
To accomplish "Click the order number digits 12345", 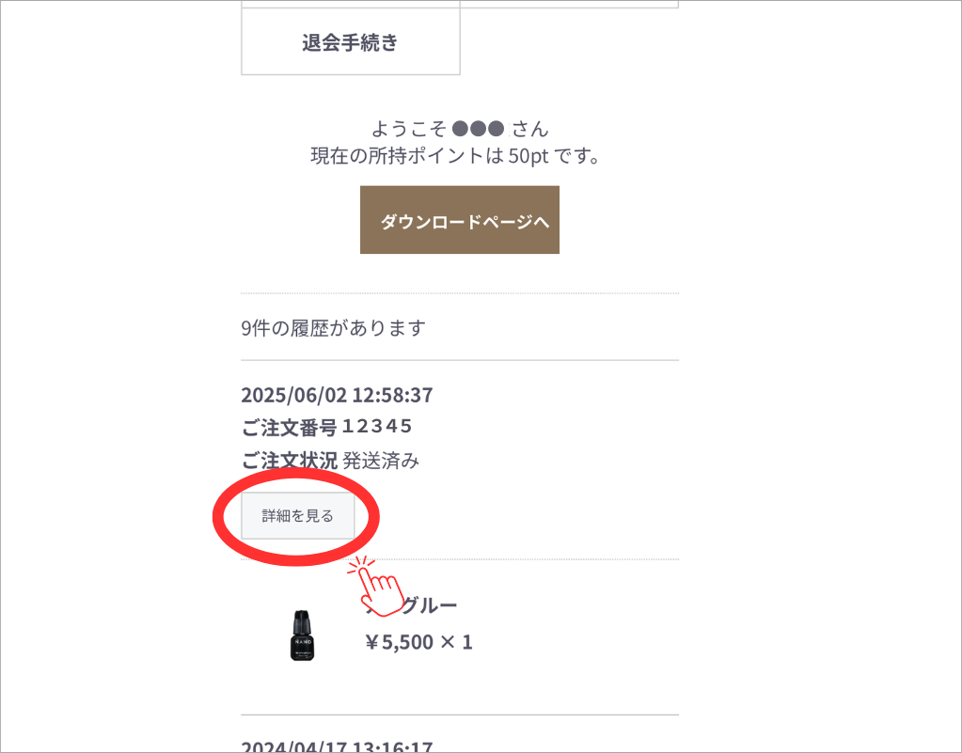I will click(377, 426).
